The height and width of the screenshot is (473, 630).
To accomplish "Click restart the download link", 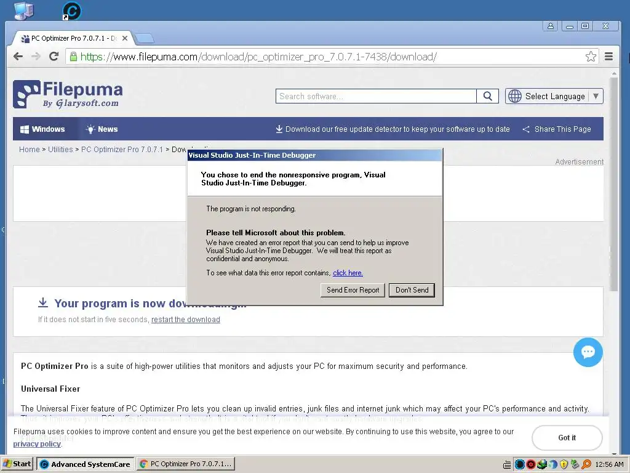I will (x=186, y=320).
